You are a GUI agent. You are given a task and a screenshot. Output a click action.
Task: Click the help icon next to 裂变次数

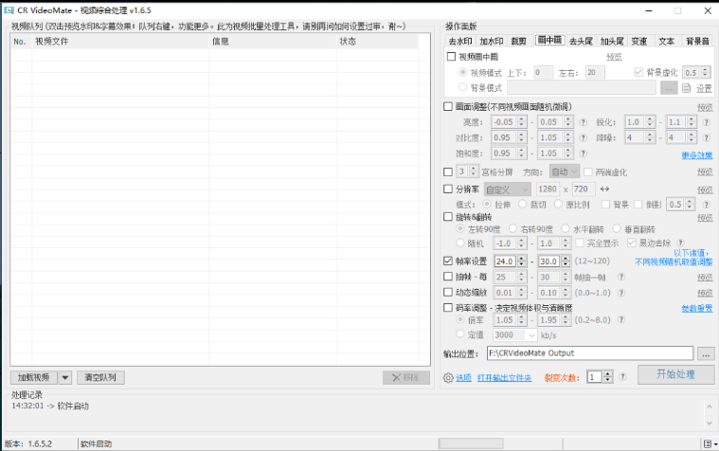tap(621, 377)
